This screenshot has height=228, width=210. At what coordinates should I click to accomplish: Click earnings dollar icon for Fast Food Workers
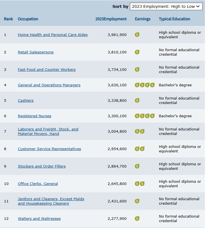pos(137,69)
